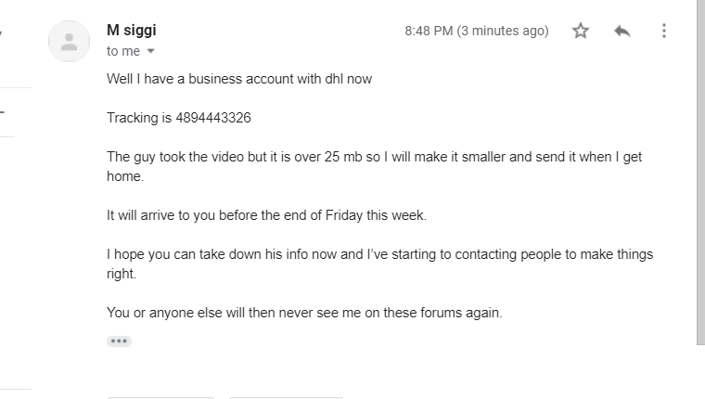Click the "to me" recipient text
Viewport: 705px width, 399px height.
[x=122, y=51]
